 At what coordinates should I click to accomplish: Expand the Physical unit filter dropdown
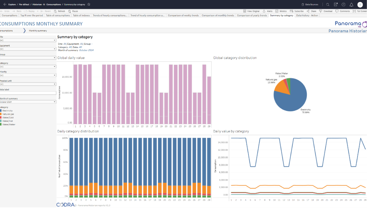[28, 84]
